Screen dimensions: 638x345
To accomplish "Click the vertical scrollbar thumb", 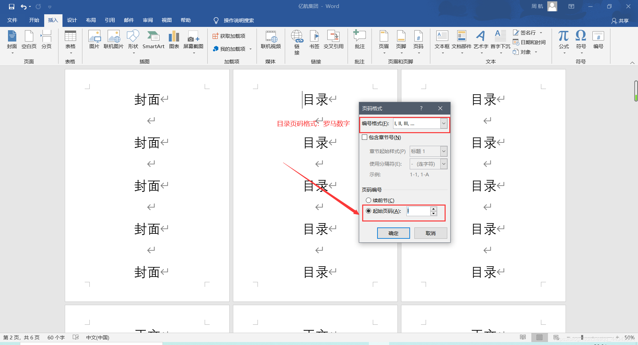I will coord(636,91).
